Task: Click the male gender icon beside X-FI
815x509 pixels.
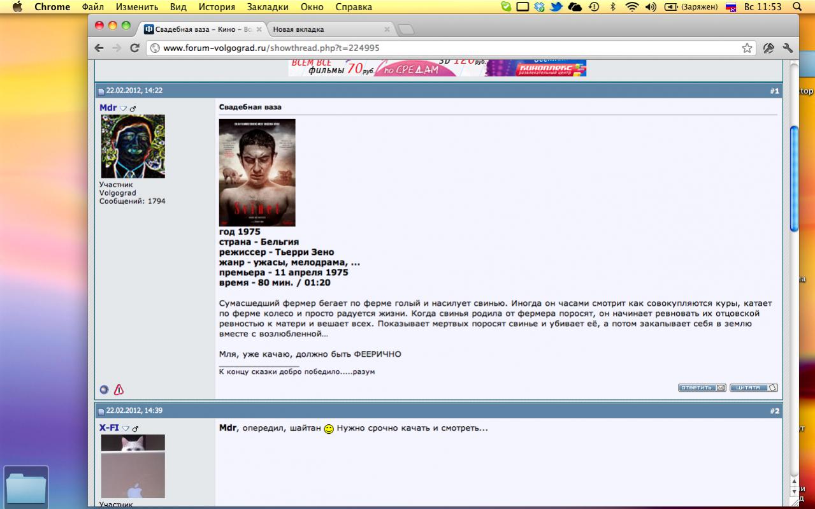Action: point(135,428)
